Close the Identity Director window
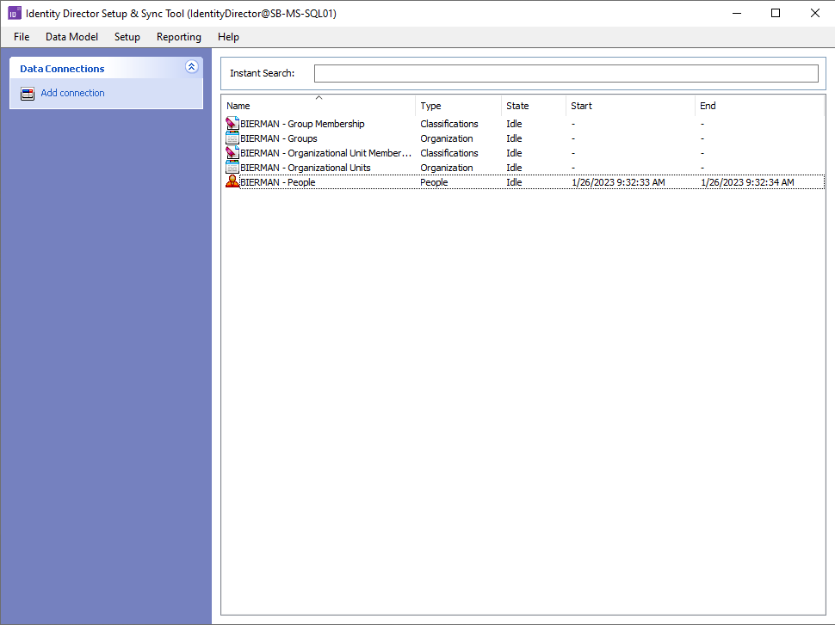 [x=814, y=13]
